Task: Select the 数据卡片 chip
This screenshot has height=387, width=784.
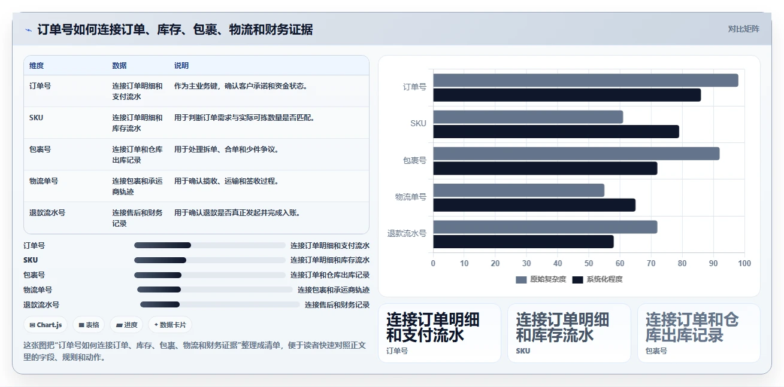Action: (x=170, y=325)
